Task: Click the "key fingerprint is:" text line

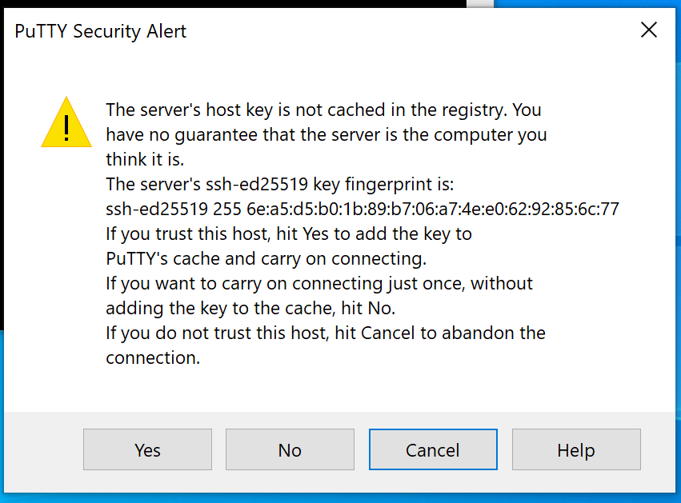Action: (x=279, y=185)
